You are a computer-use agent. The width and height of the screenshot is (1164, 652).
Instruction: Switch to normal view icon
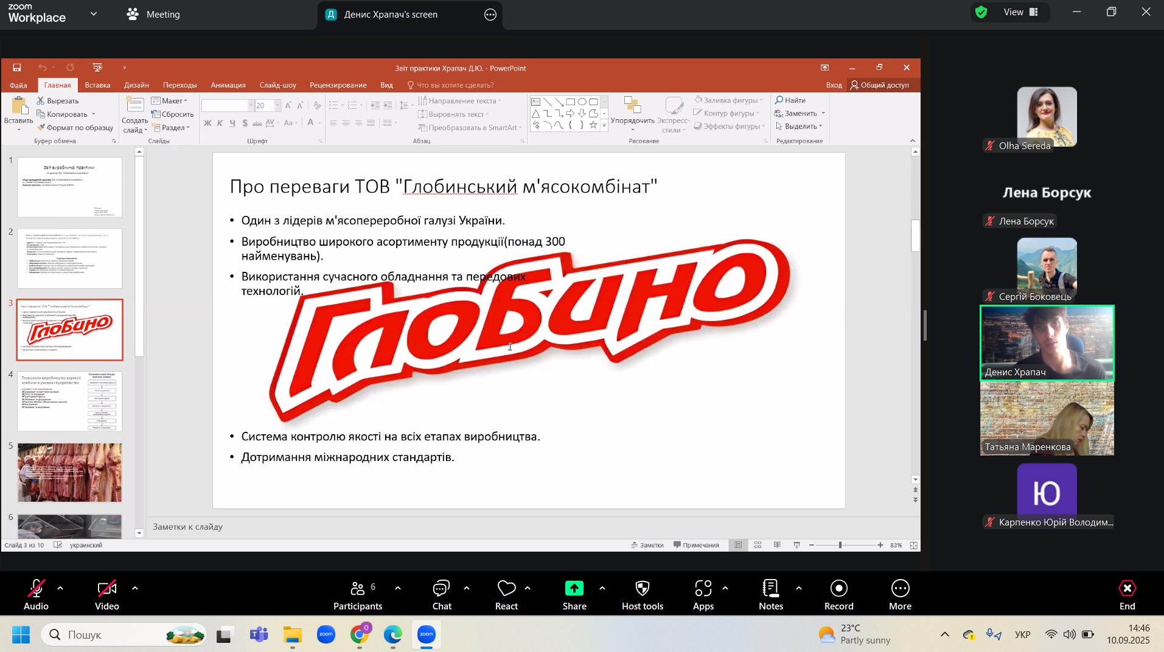[738, 545]
